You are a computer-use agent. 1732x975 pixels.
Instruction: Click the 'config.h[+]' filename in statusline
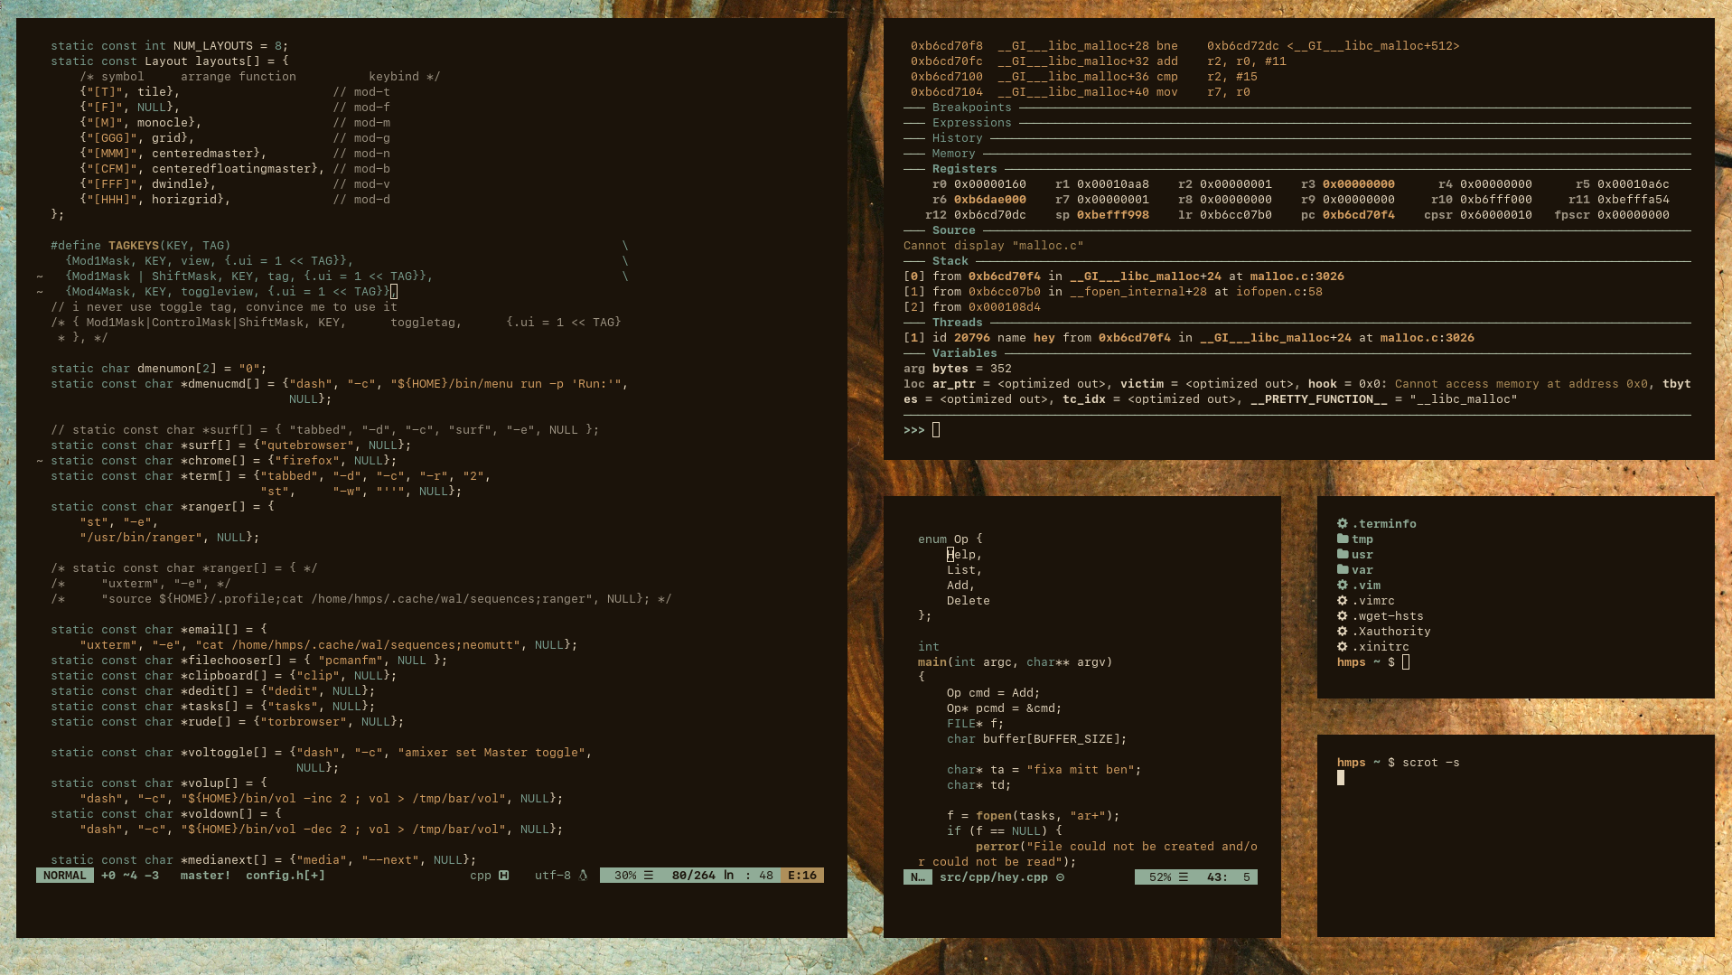tap(286, 875)
